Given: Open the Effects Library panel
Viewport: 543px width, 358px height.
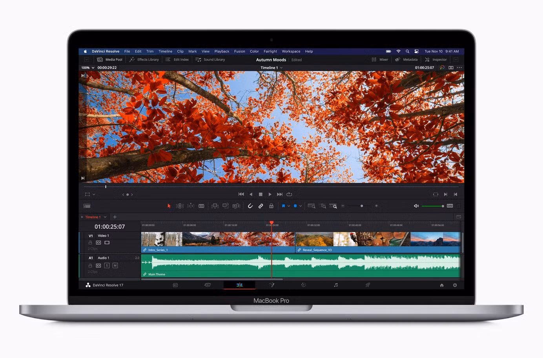Looking at the screenshot, I should [x=144, y=59].
